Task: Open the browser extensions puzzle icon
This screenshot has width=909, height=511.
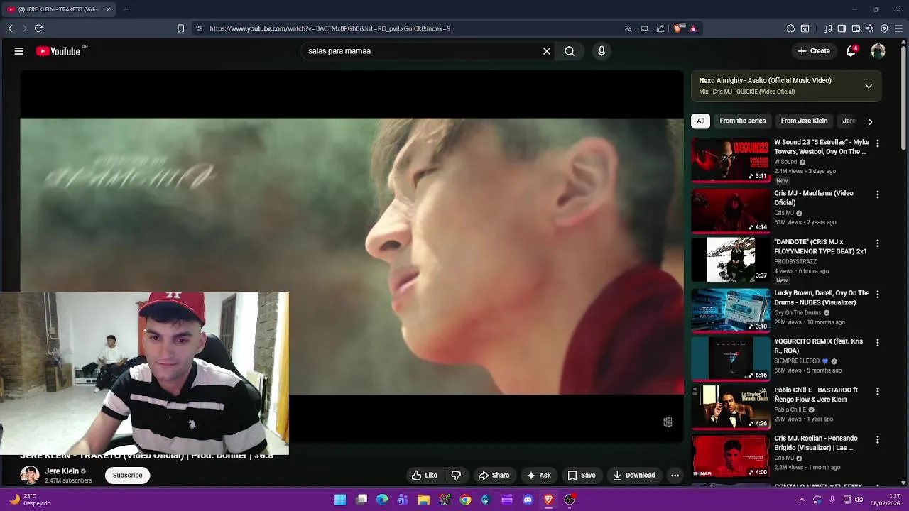Action: [790, 28]
